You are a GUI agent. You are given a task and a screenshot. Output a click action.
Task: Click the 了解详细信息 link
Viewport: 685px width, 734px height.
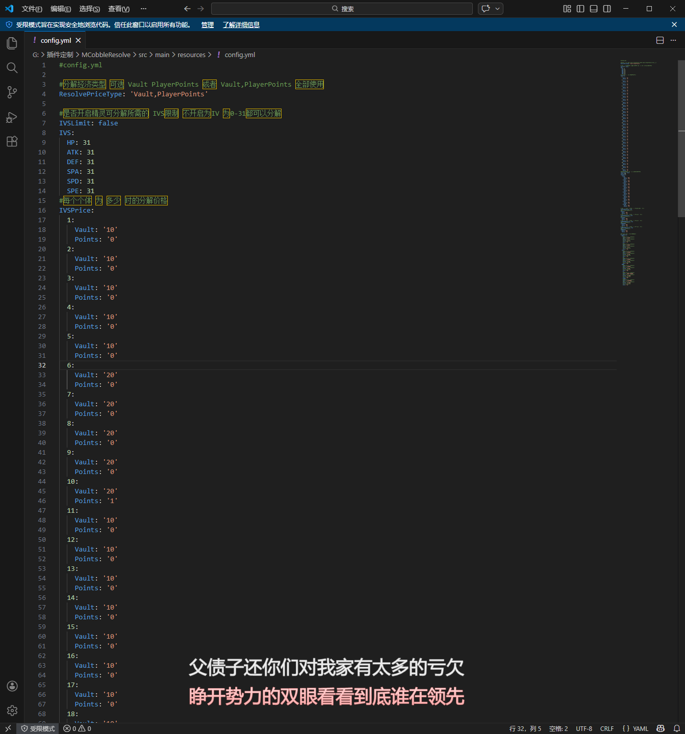point(241,24)
